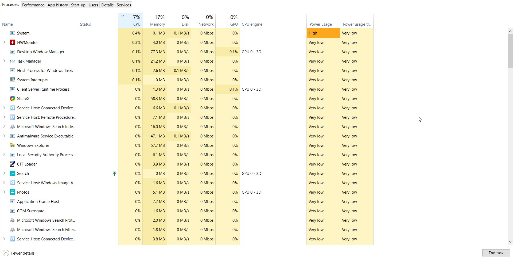Sort by the Network column header
Image resolution: width=513 pixels, height=261 pixels.
(203, 21)
